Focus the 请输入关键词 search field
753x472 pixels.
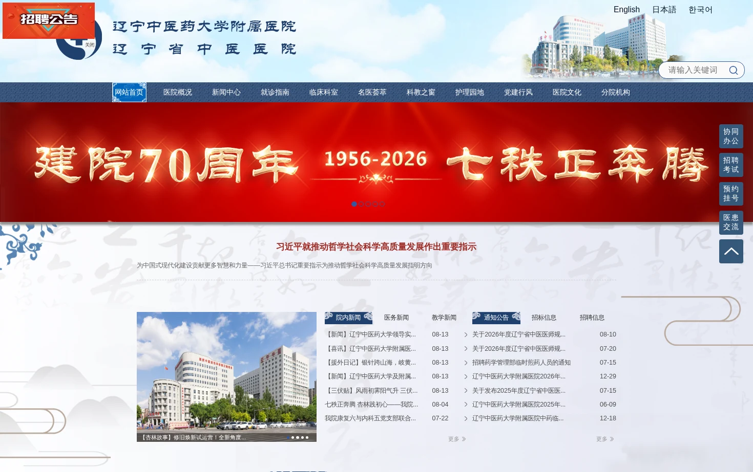point(693,70)
